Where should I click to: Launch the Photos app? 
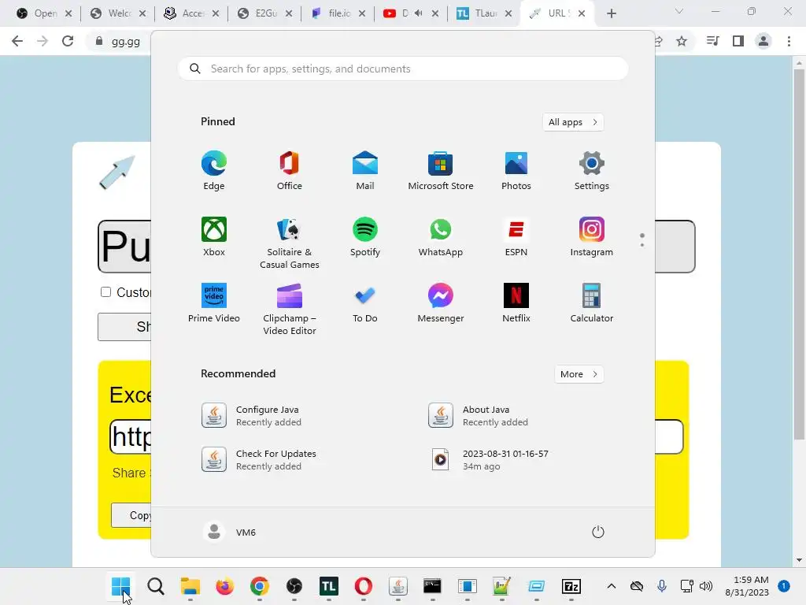tap(516, 171)
